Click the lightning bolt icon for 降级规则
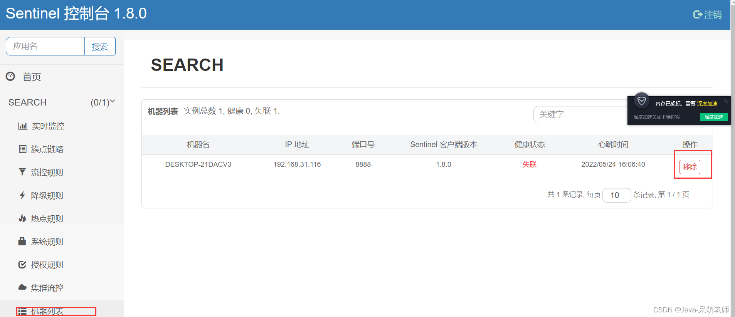The image size is (735, 317). [x=22, y=195]
